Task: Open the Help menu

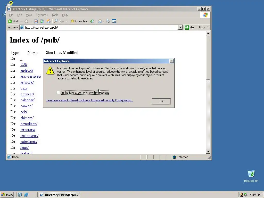Action: (65, 15)
